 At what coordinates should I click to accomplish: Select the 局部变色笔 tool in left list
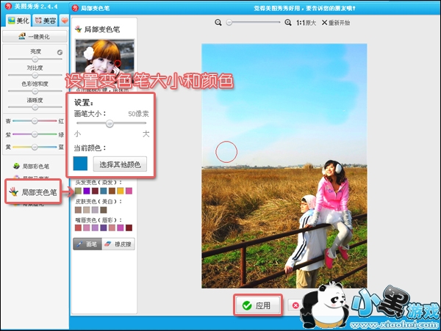tap(33, 192)
